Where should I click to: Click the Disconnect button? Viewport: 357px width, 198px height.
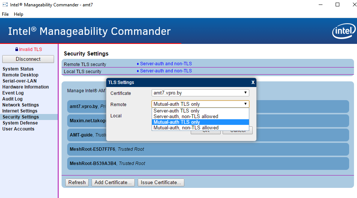[x=28, y=59]
